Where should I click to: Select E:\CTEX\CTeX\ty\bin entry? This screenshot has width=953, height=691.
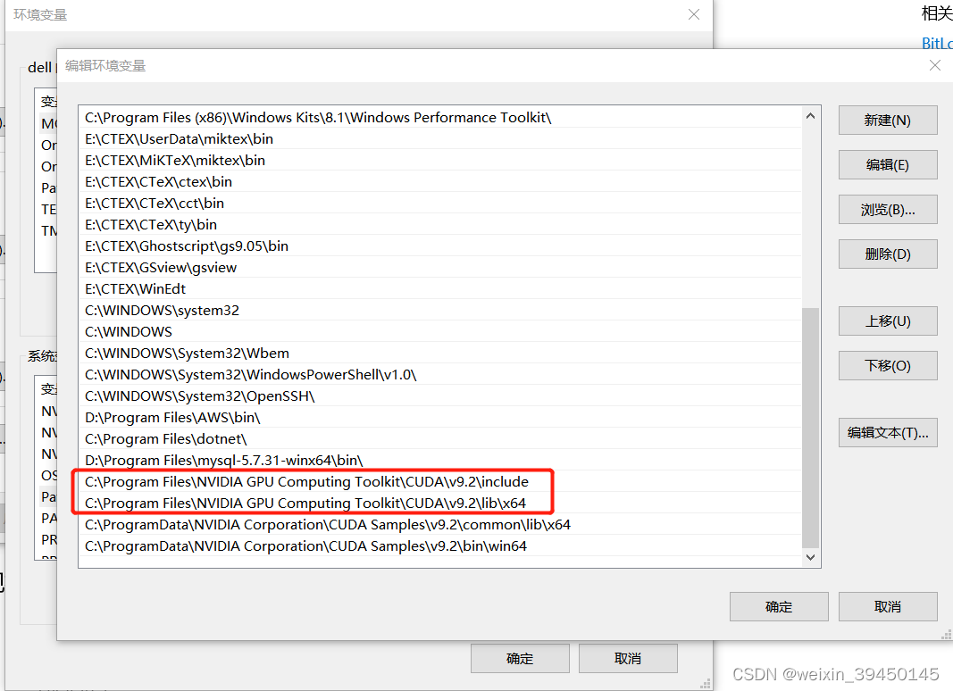point(440,224)
